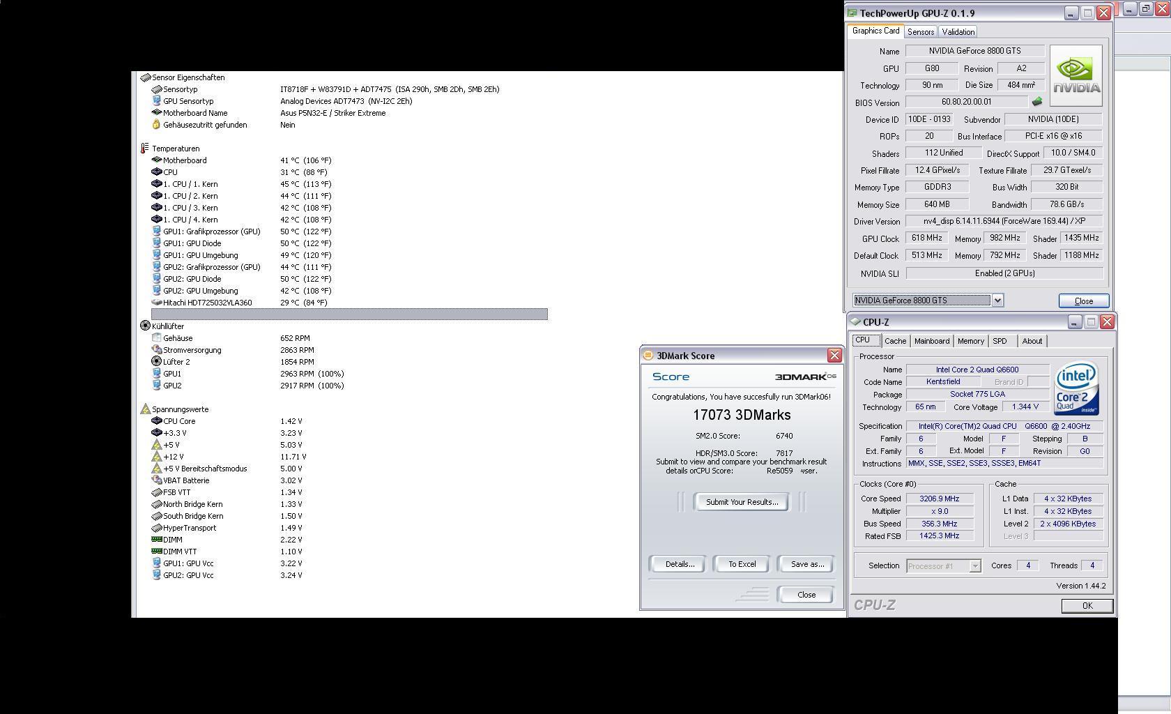Select the Graphics Card tab in GPU-Z
This screenshot has height=714, width=1171.
(x=875, y=31)
